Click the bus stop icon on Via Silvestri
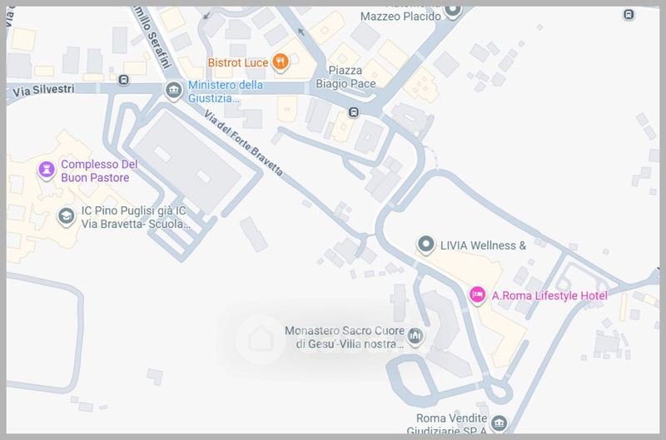666x440 pixels. tap(123, 80)
